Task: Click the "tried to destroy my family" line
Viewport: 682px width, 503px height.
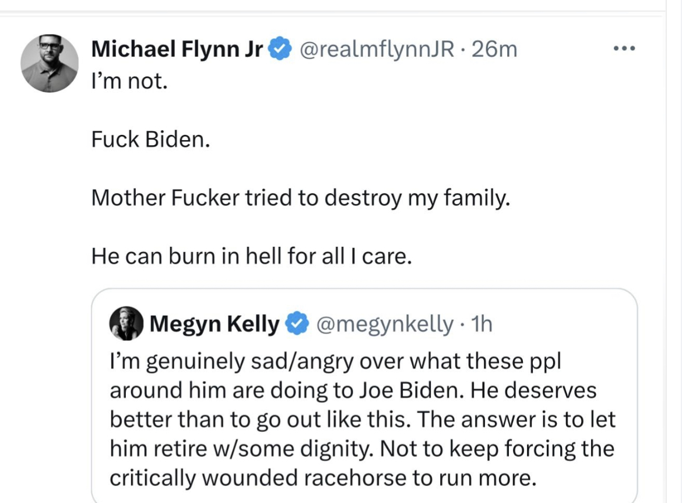Action: point(301,198)
